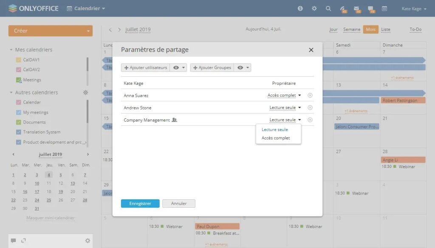Select Accès complet in dropdown menu

(x=276, y=138)
